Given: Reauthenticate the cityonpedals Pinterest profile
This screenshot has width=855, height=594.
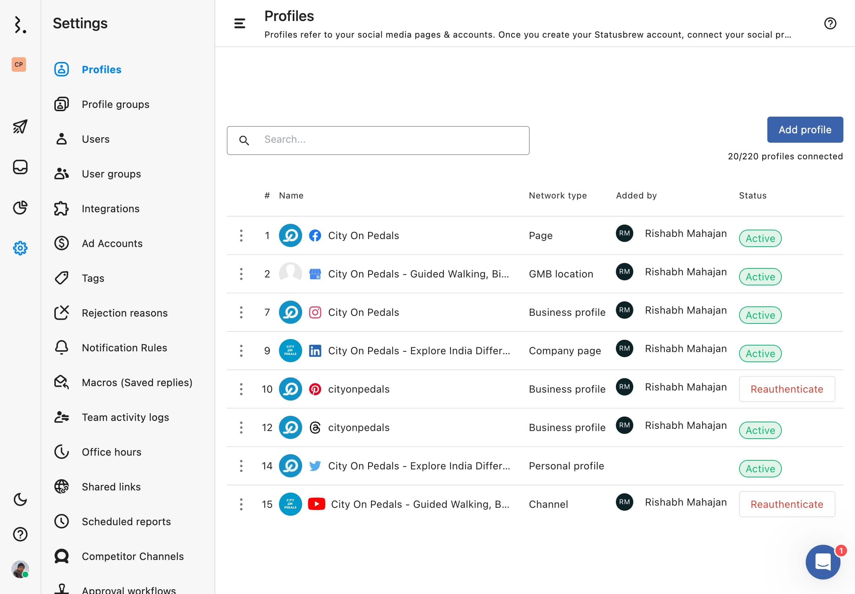Looking at the screenshot, I should [787, 389].
